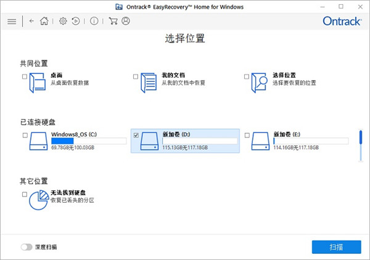
Task: Click the 深度扫描 label text
Action: (x=46, y=247)
